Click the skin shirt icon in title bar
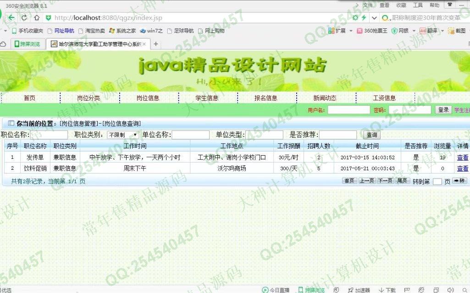The width and height of the screenshot is (470, 293). (450, 5)
